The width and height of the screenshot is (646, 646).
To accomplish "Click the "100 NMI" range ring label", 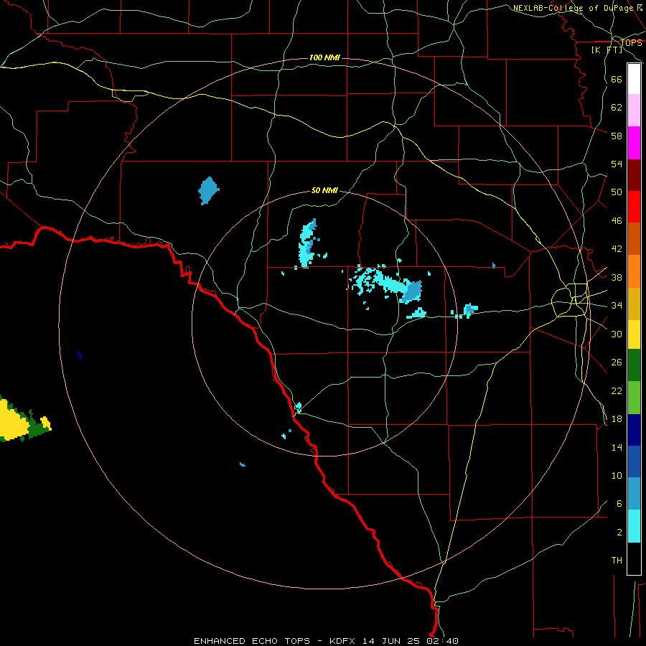I will [x=324, y=57].
